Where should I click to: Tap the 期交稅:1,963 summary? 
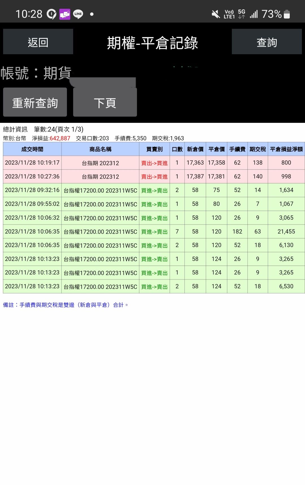(x=168, y=138)
